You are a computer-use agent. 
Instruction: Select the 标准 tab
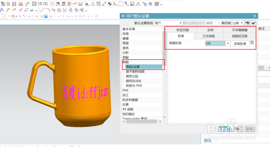point(181,36)
